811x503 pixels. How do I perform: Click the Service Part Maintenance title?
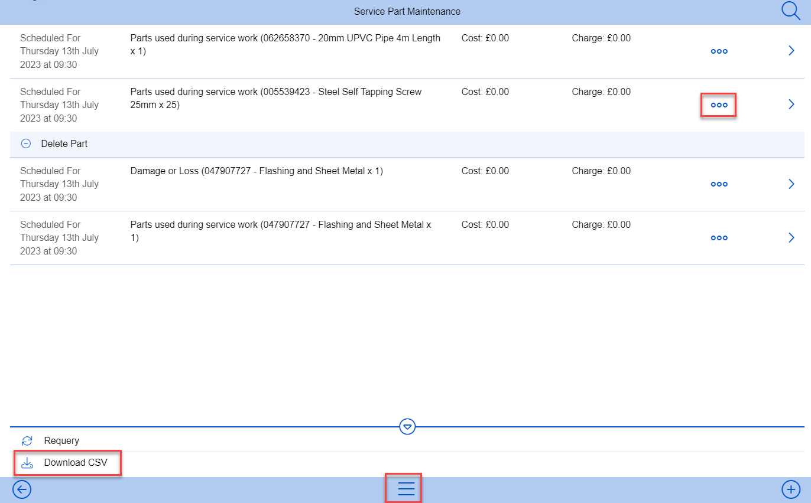[x=407, y=11]
